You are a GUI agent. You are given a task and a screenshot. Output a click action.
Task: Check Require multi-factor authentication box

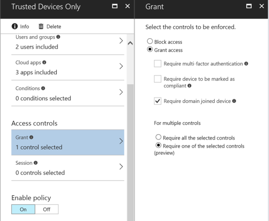[158, 64]
